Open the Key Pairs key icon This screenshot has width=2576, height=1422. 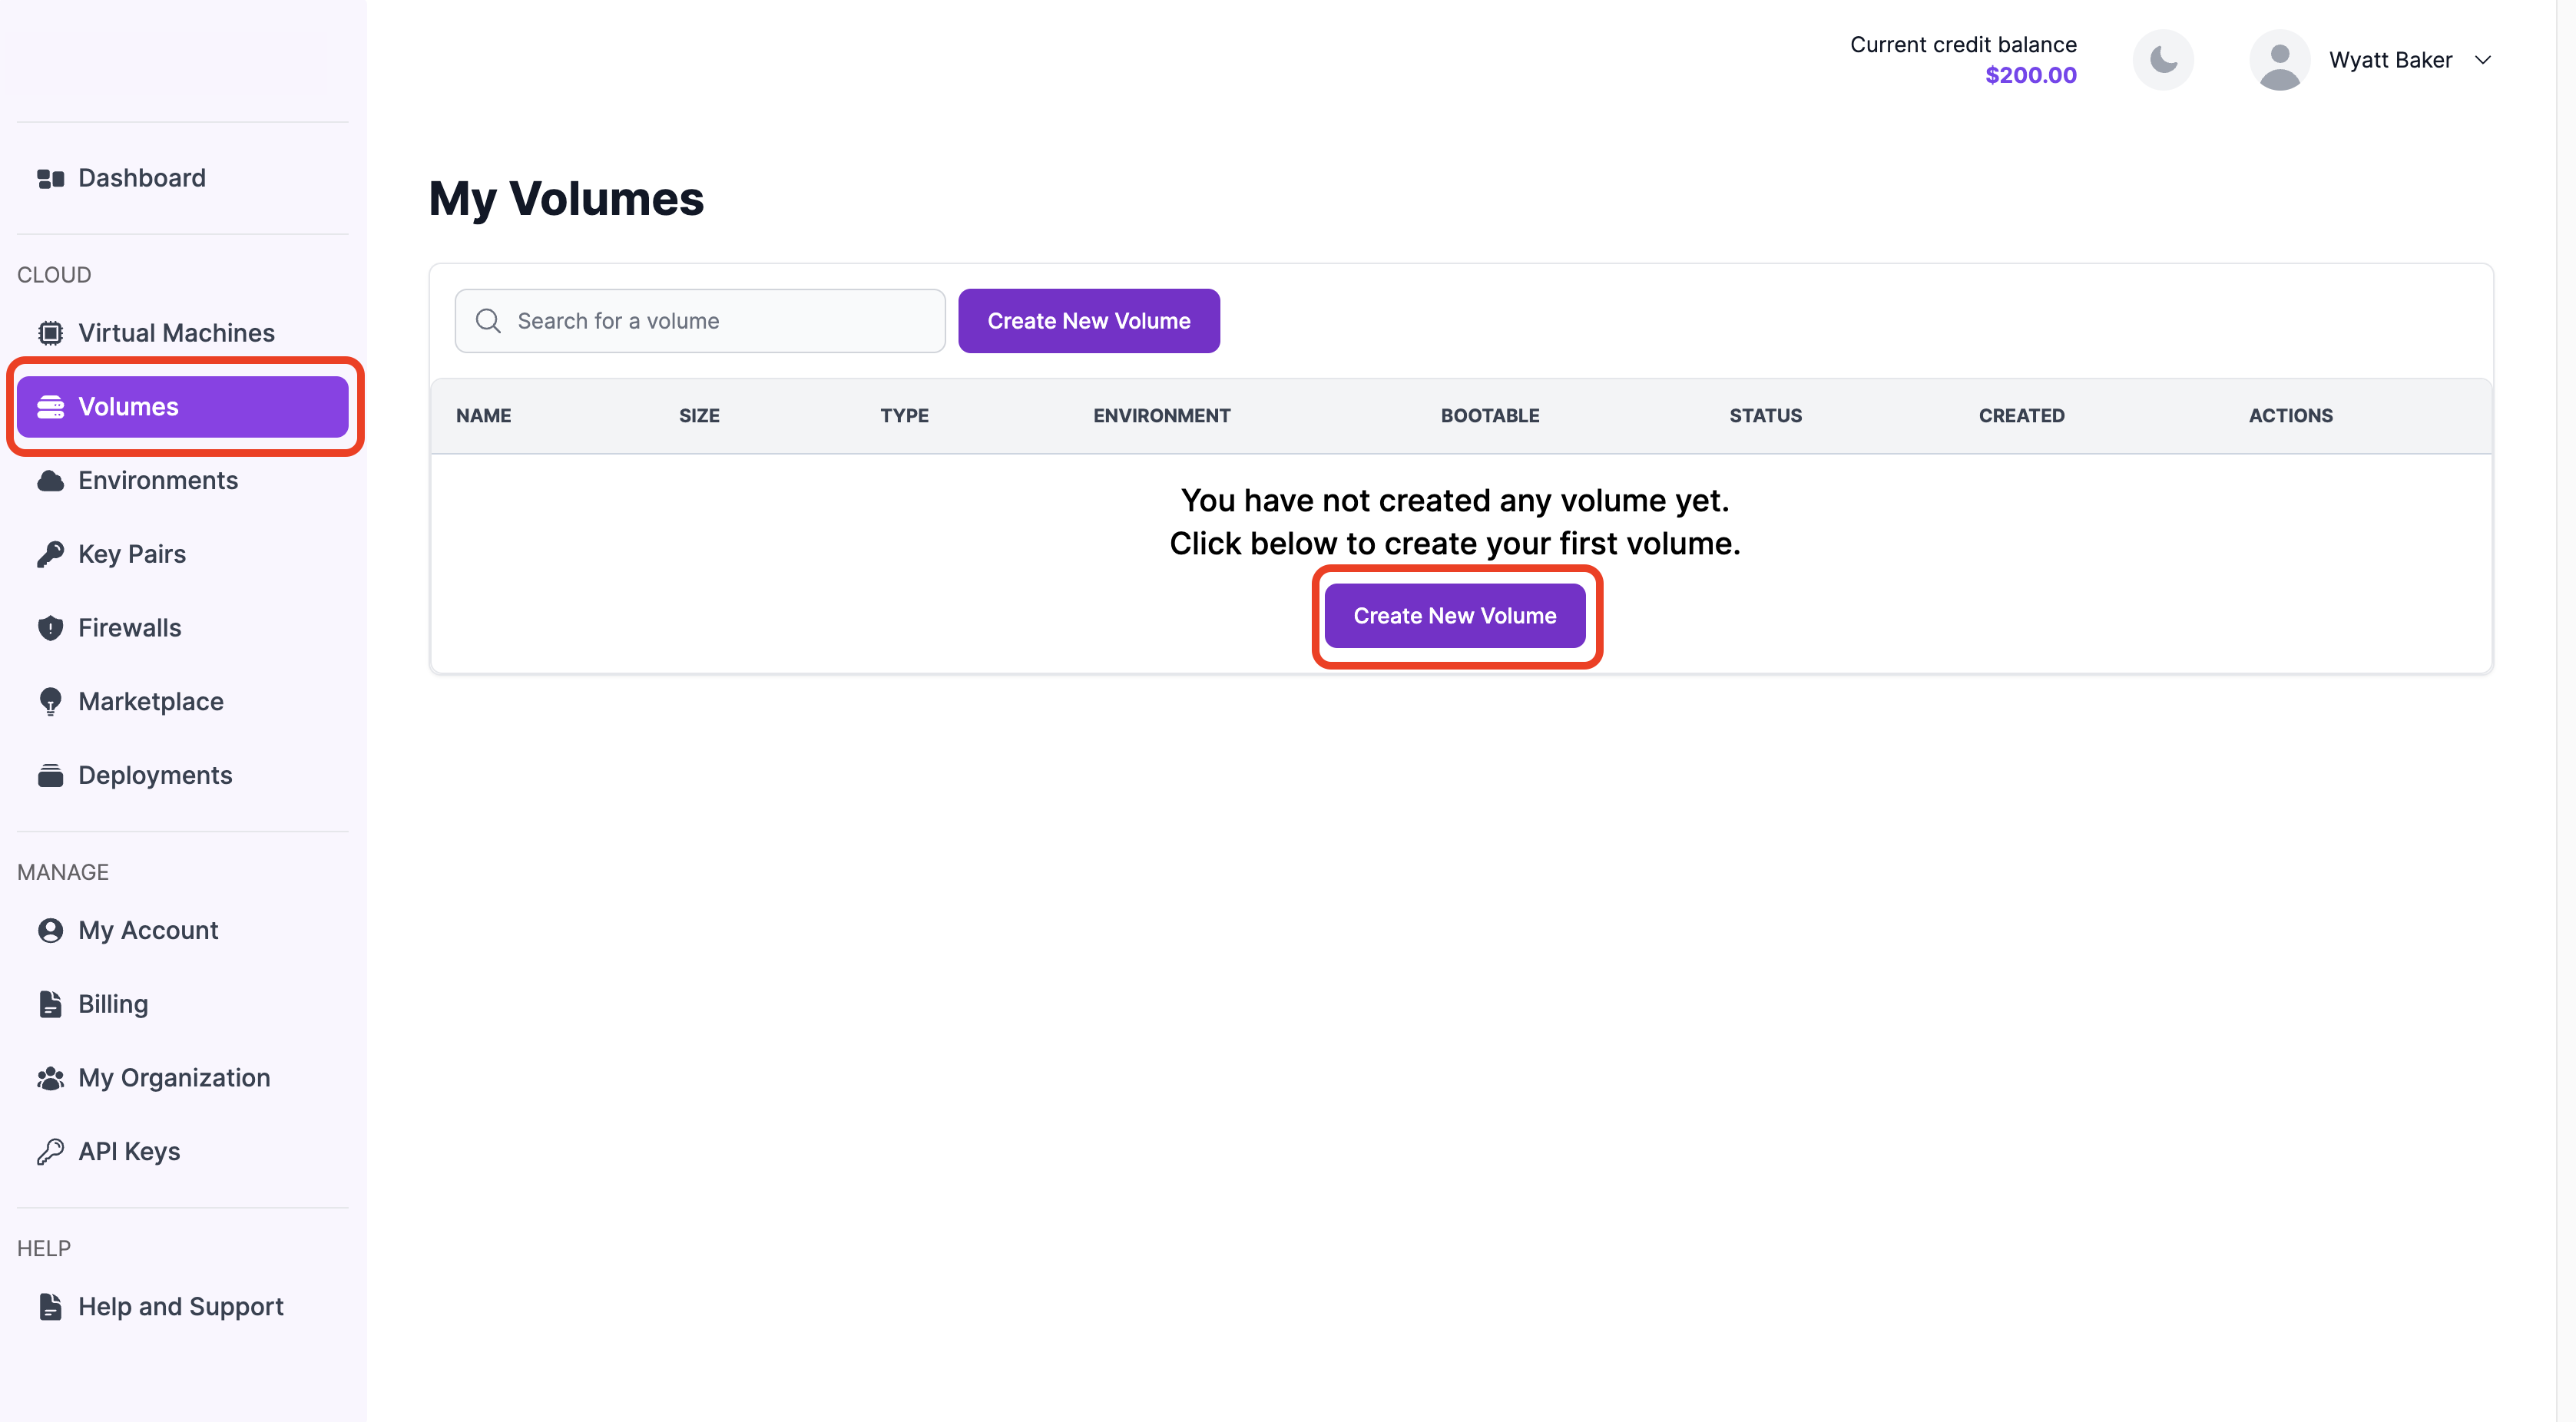(x=50, y=554)
